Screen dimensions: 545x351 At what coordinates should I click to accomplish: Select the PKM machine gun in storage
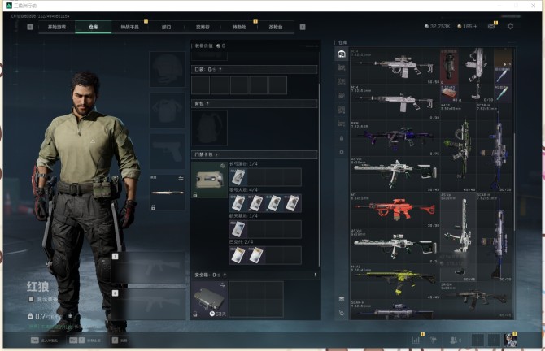pyautogui.click(x=395, y=138)
